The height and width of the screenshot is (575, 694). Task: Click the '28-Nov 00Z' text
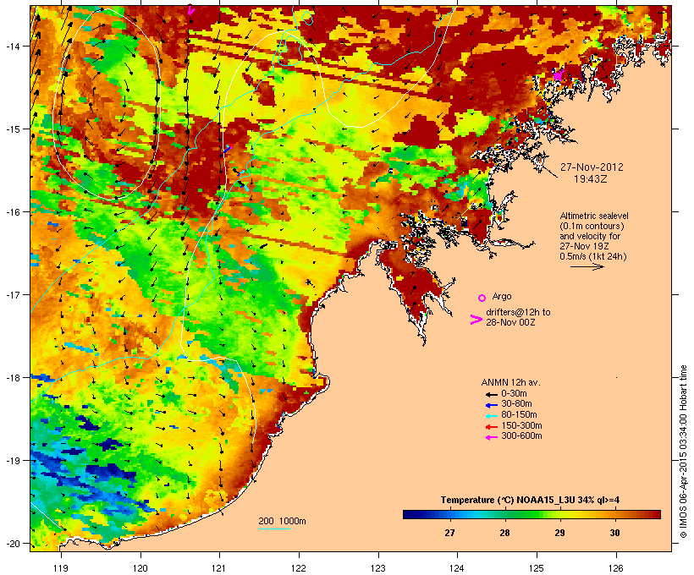(x=510, y=322)
